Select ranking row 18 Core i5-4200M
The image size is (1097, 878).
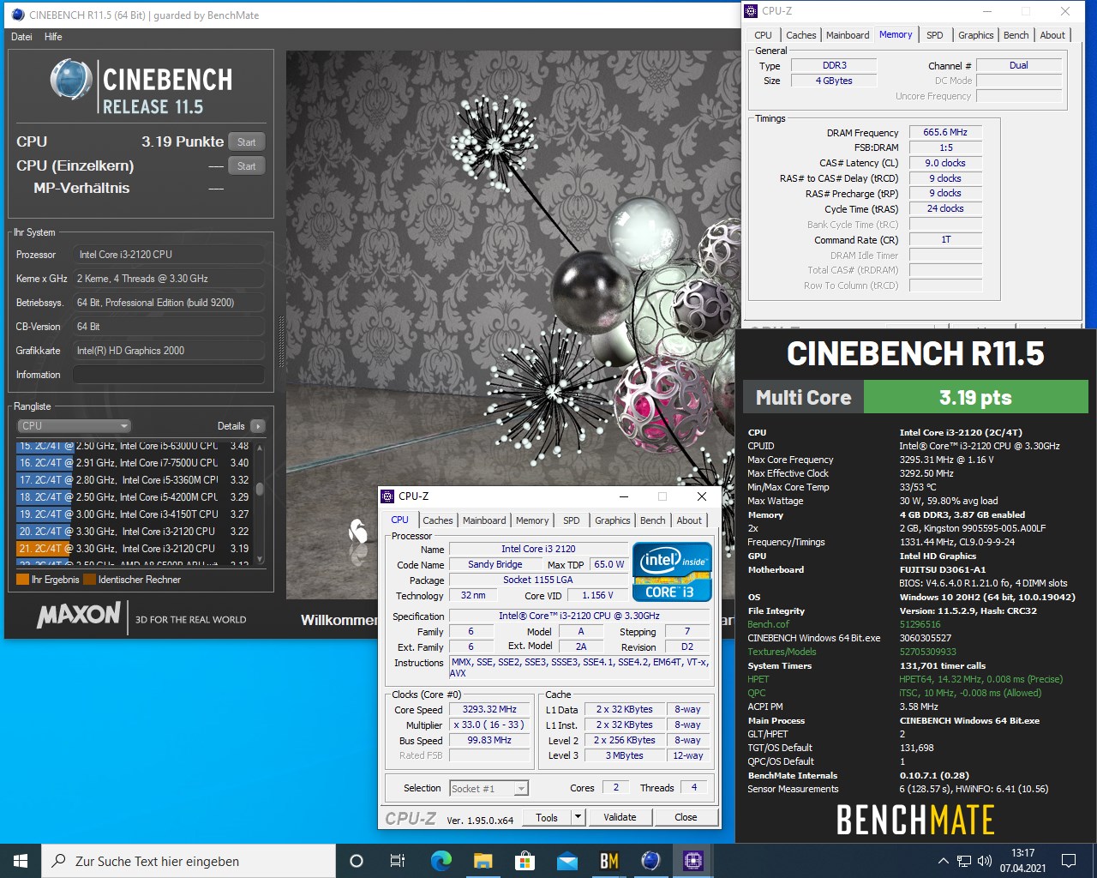(x=134, y=497)
